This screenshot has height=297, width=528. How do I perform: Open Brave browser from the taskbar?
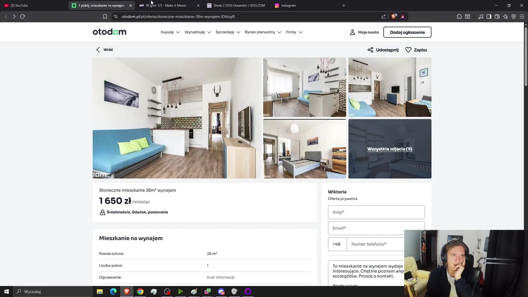[127, 292]
